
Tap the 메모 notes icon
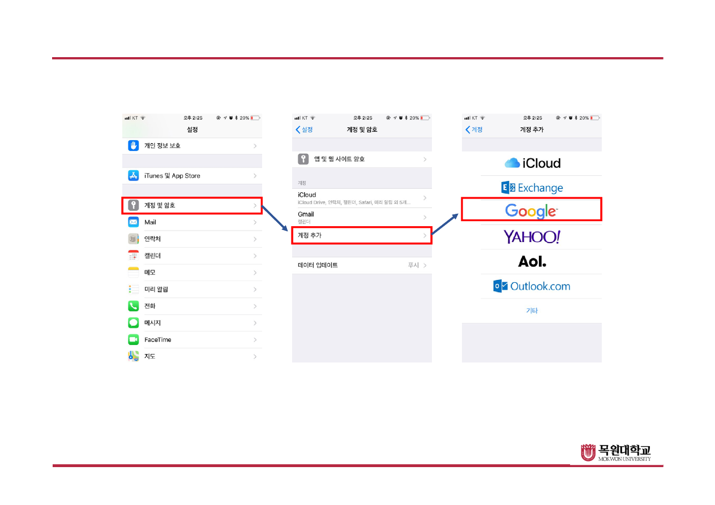[133, 272]
